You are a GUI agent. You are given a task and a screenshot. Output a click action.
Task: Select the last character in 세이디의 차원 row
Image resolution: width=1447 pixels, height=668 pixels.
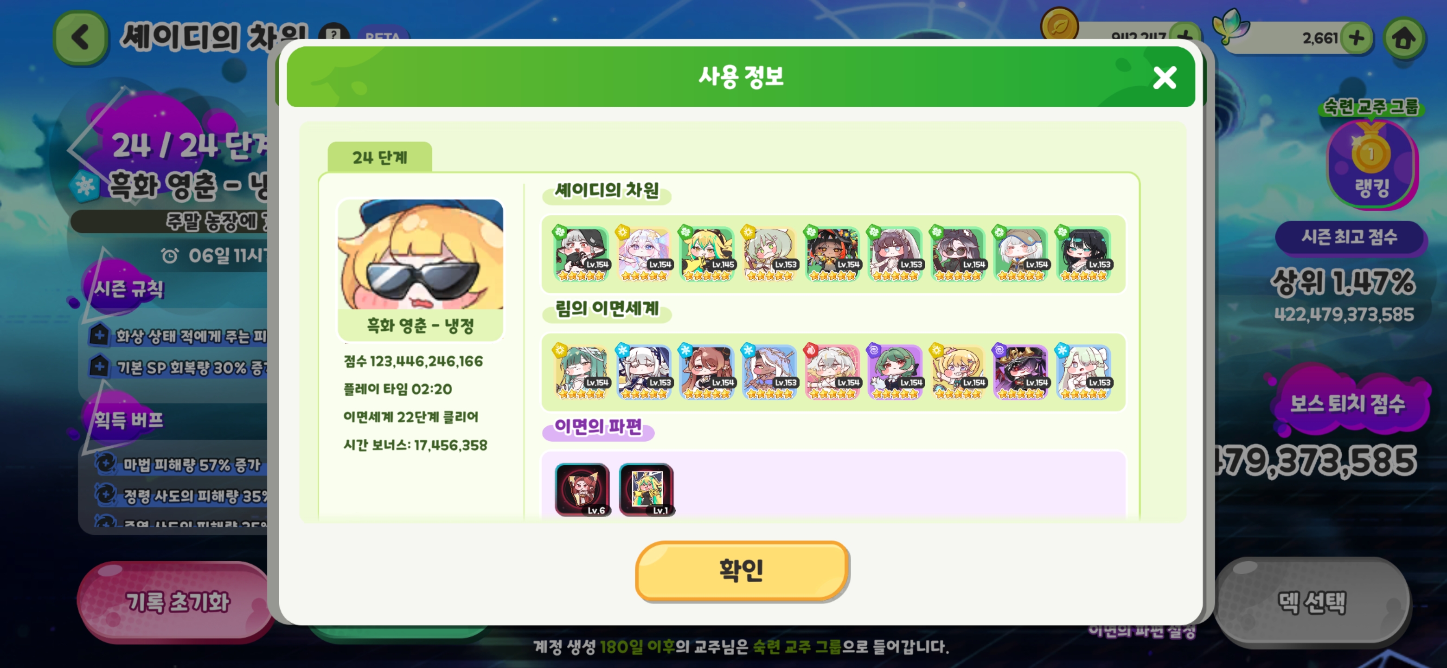click(x=1083, y=253)
